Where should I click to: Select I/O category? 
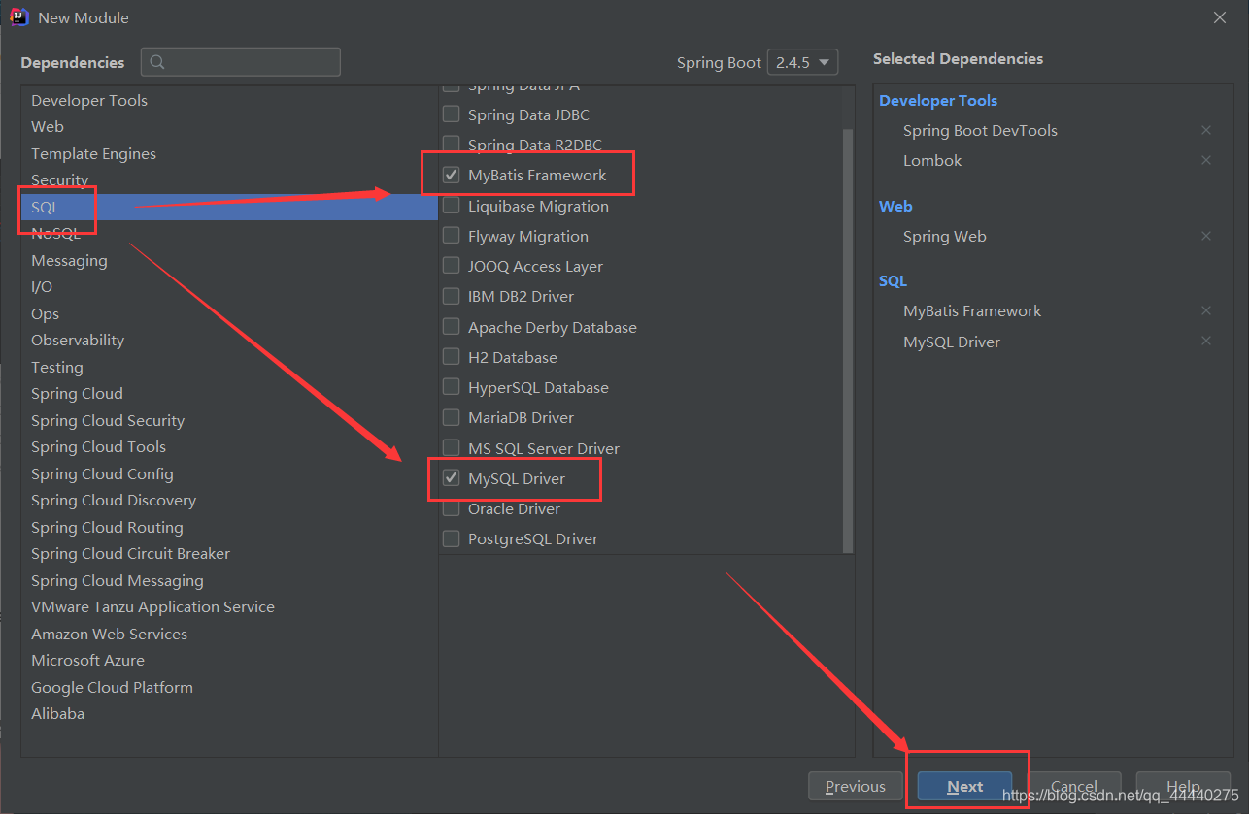pos(229,286)
